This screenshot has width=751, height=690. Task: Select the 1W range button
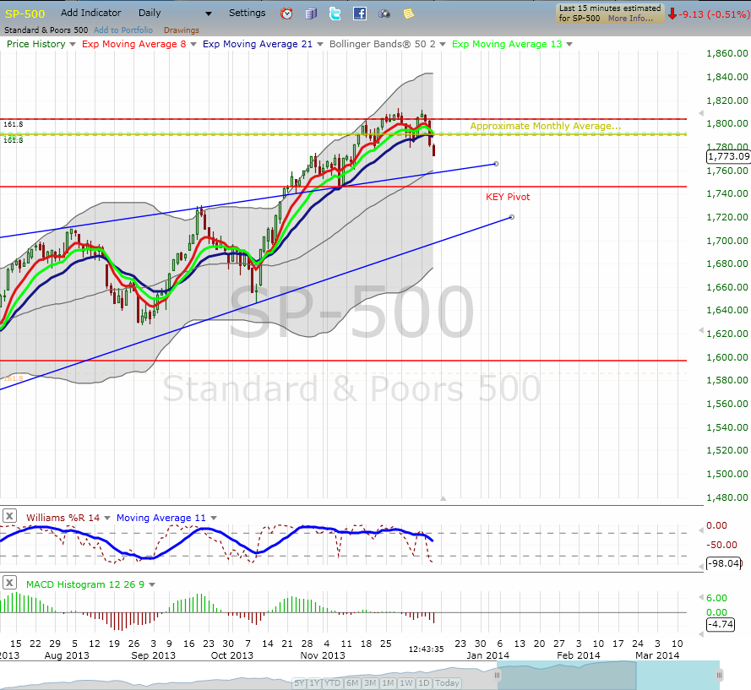coord(406,682)
